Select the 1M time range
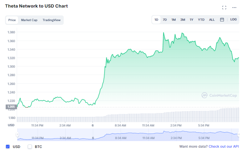This screenshot has height=153, width=246. click(x=173, y=20)
